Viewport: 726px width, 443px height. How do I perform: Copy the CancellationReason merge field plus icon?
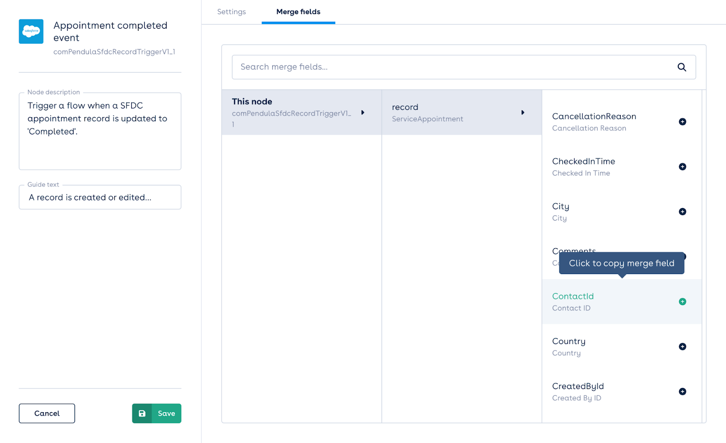tap(682, 122)
